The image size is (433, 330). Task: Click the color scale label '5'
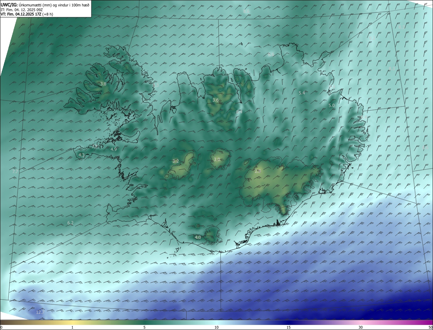tap(144, 327)
